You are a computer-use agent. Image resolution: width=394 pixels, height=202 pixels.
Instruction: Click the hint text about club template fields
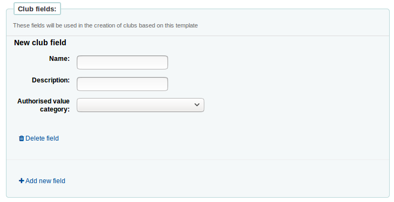tap(105, 25)
